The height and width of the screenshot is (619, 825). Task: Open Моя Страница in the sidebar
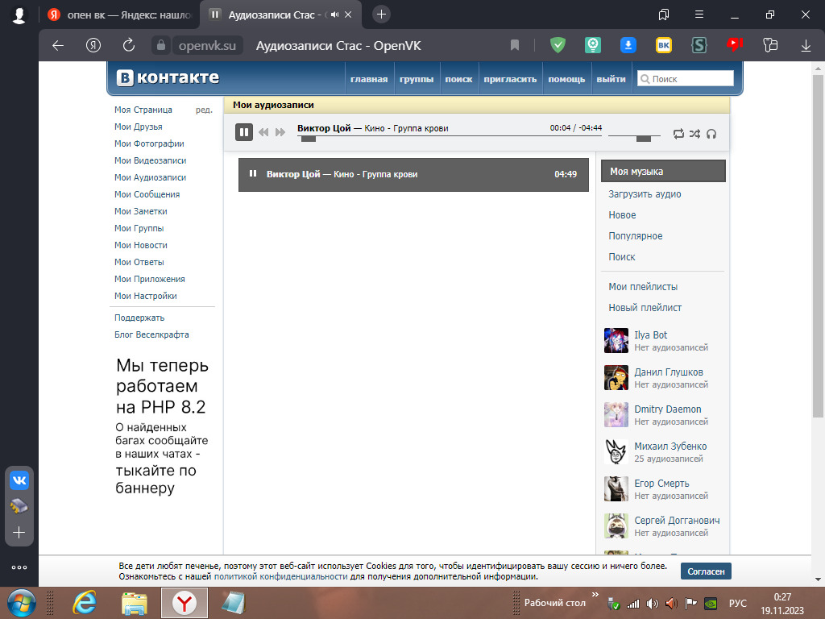tap(143, 110)
